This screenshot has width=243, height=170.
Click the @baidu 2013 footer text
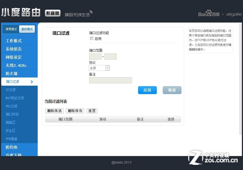(x=122, y=162)
